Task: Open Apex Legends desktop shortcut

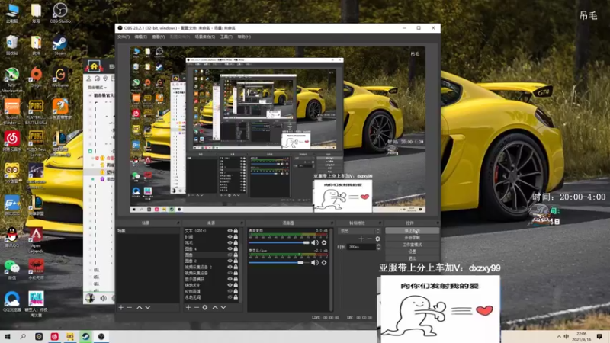Action: coord(36,239)
